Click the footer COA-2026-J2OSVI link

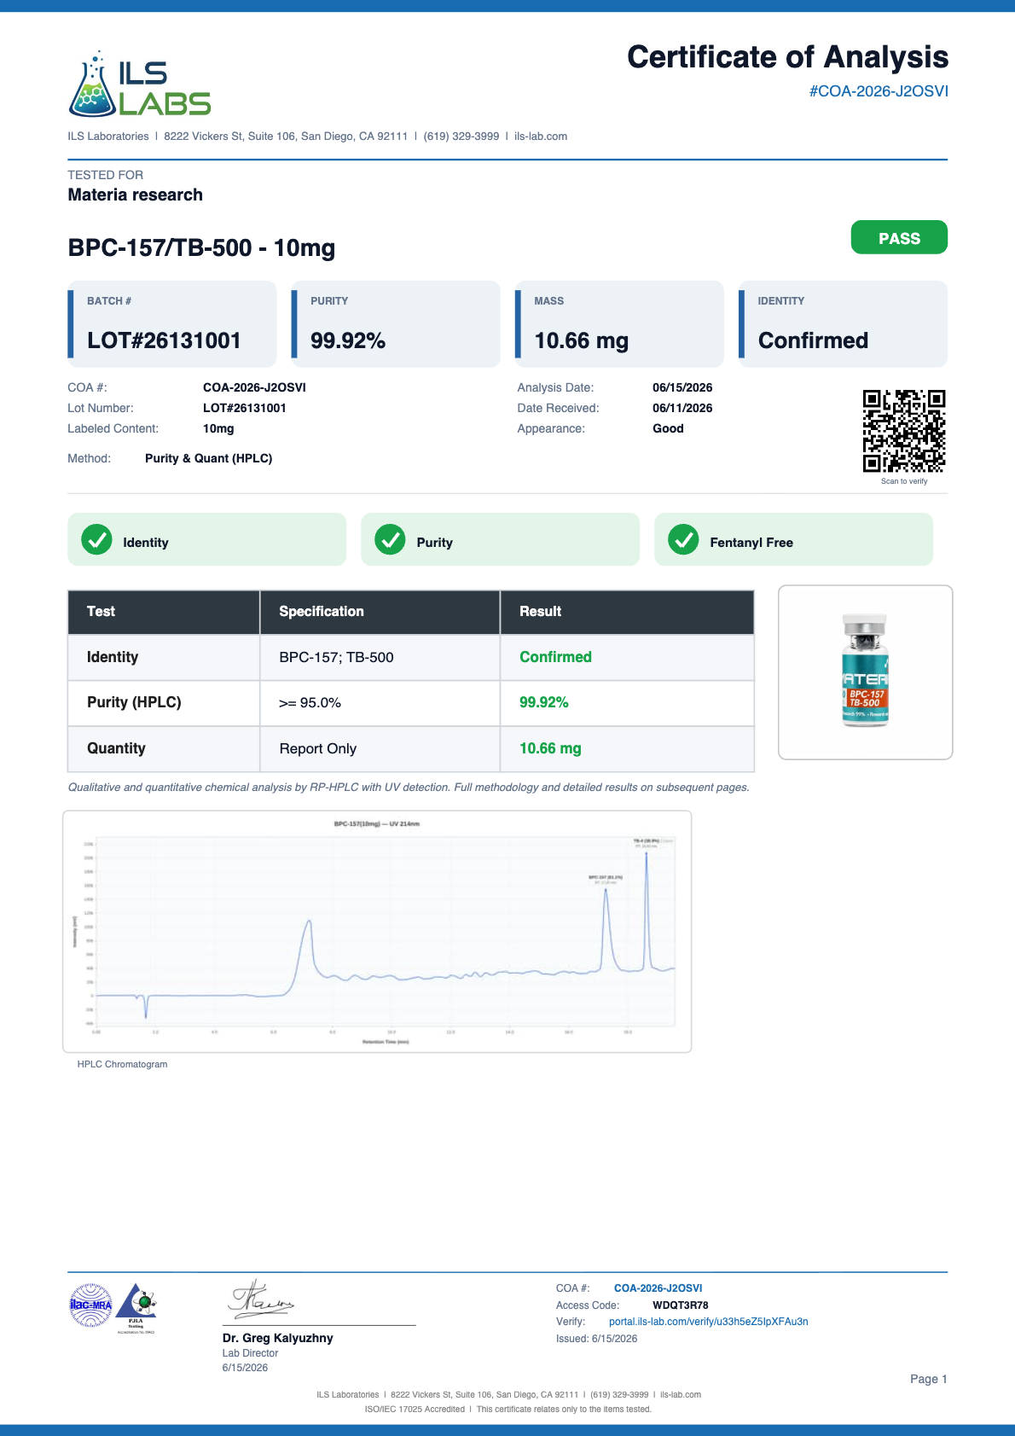(658, 1288)
